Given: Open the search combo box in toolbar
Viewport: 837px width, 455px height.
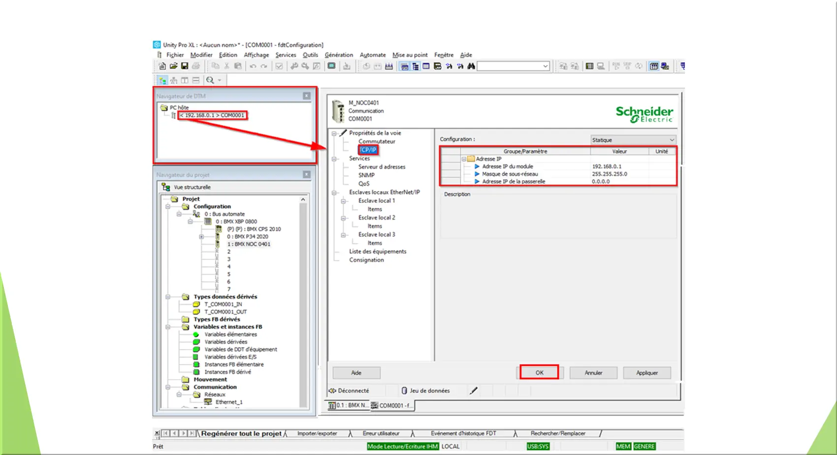Looking at the screenshot, I should tap(514, 66).
